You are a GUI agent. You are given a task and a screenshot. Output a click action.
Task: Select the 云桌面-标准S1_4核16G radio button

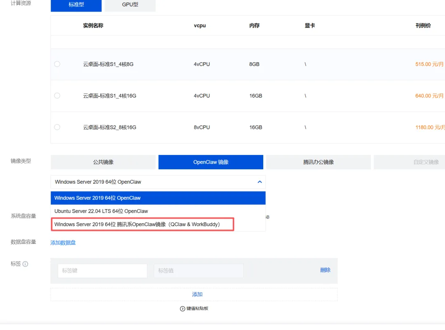pyautogui.click(x=57, y=96)
